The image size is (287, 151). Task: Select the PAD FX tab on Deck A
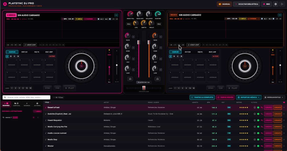37,52
